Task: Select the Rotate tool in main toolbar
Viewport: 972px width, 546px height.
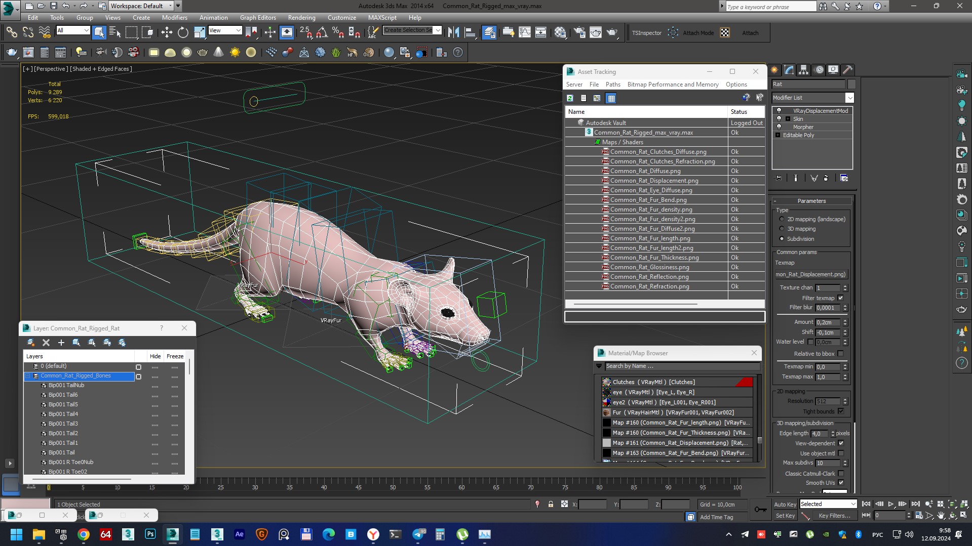Action: [x=183, y=33]
